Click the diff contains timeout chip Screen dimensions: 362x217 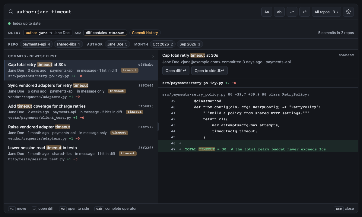tap(105, 33)
